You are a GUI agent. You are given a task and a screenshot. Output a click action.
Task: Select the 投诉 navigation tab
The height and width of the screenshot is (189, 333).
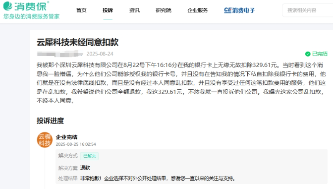(x=108, y=10)
